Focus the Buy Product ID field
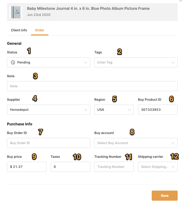The image size is (186, 204). click(x=158, y=110)
